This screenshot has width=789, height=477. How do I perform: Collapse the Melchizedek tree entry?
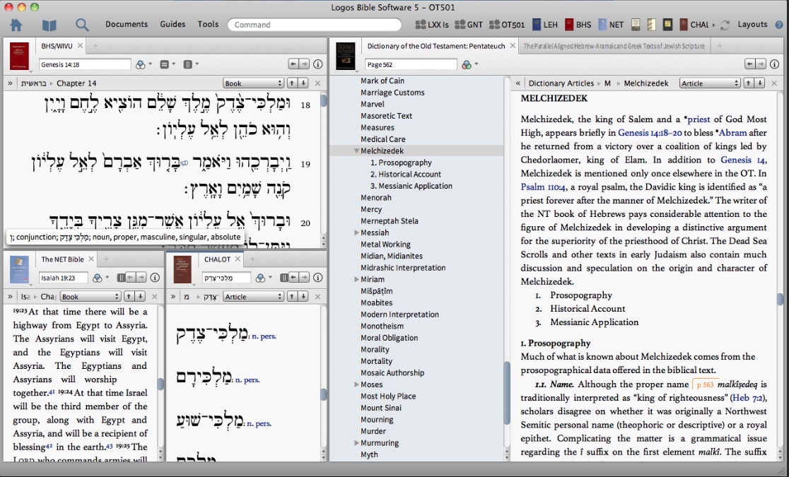(357, 151)
